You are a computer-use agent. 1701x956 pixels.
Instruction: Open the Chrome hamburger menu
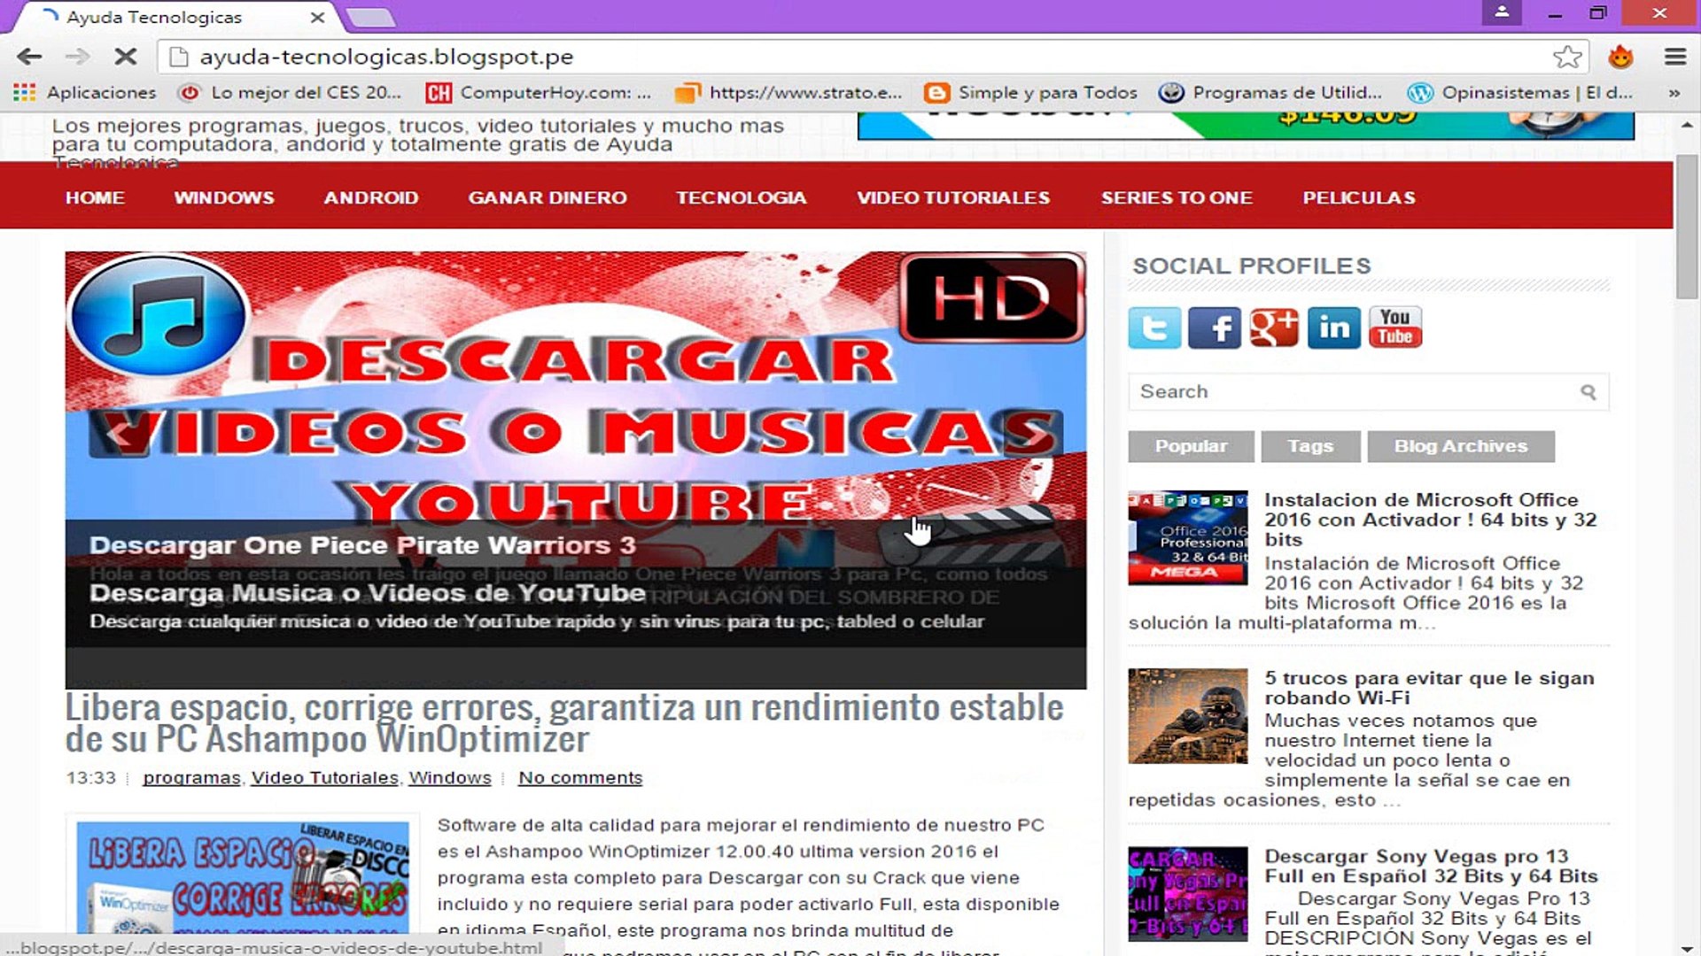pos(1674,58)
